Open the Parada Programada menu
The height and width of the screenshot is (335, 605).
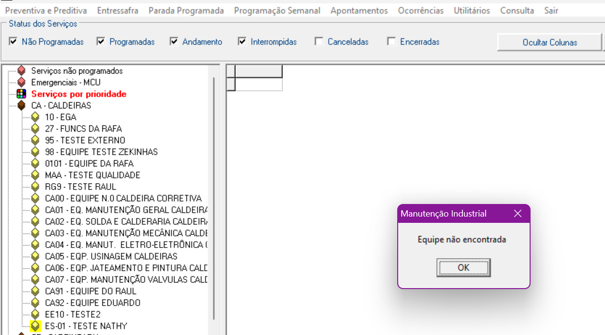pos(186,11)
